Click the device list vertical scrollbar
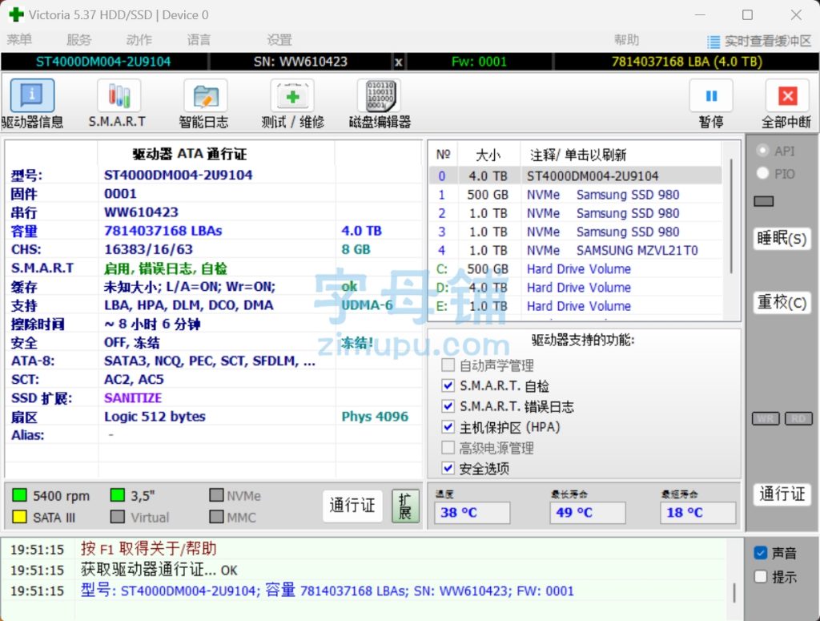820x621 pixels. (x=730, y=216)
